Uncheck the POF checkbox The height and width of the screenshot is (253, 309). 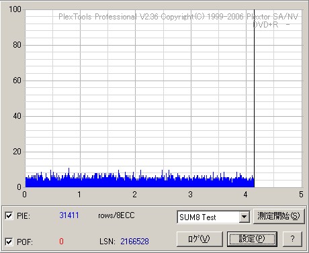pos(9,242)
